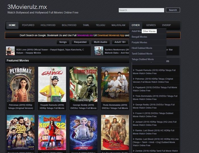199x153 pixels.
Task: Click the Search button
Action: coord(173,10)
